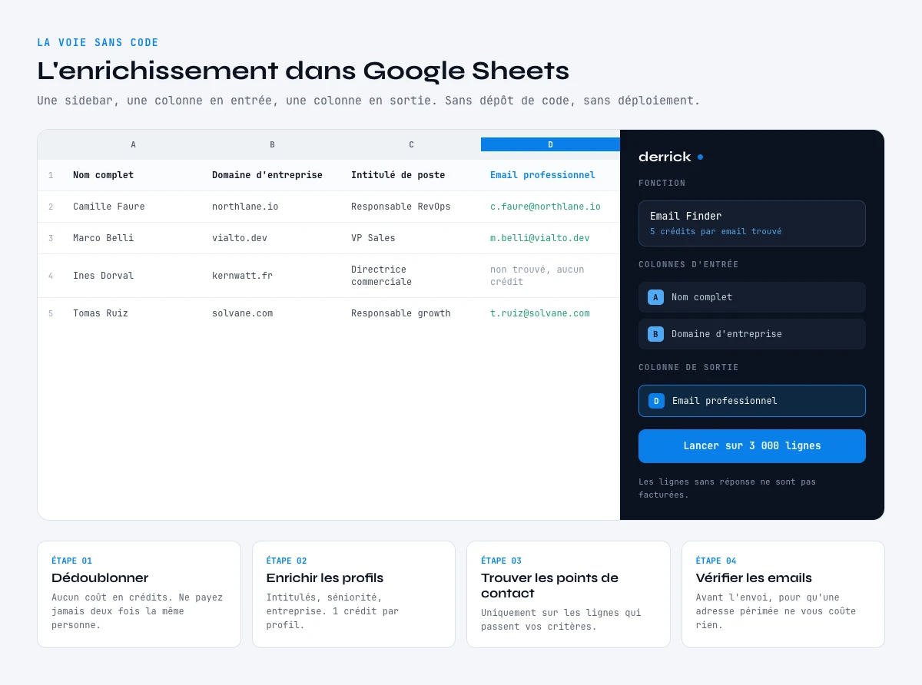
Task: Open the Étape 03 Trouver les points de contact card
Action: (569, 594)
